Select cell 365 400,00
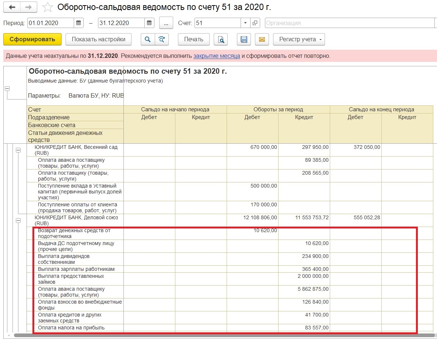This screenshot has width=437, height=339. click(x=304, y=269)
